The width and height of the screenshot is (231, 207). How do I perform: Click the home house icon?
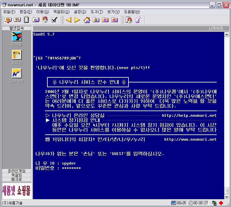[x=87, y=20]
